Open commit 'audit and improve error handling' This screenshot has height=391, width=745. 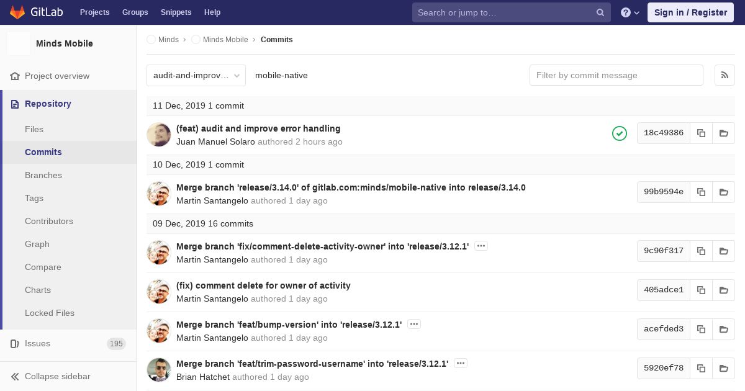[258, 128]
